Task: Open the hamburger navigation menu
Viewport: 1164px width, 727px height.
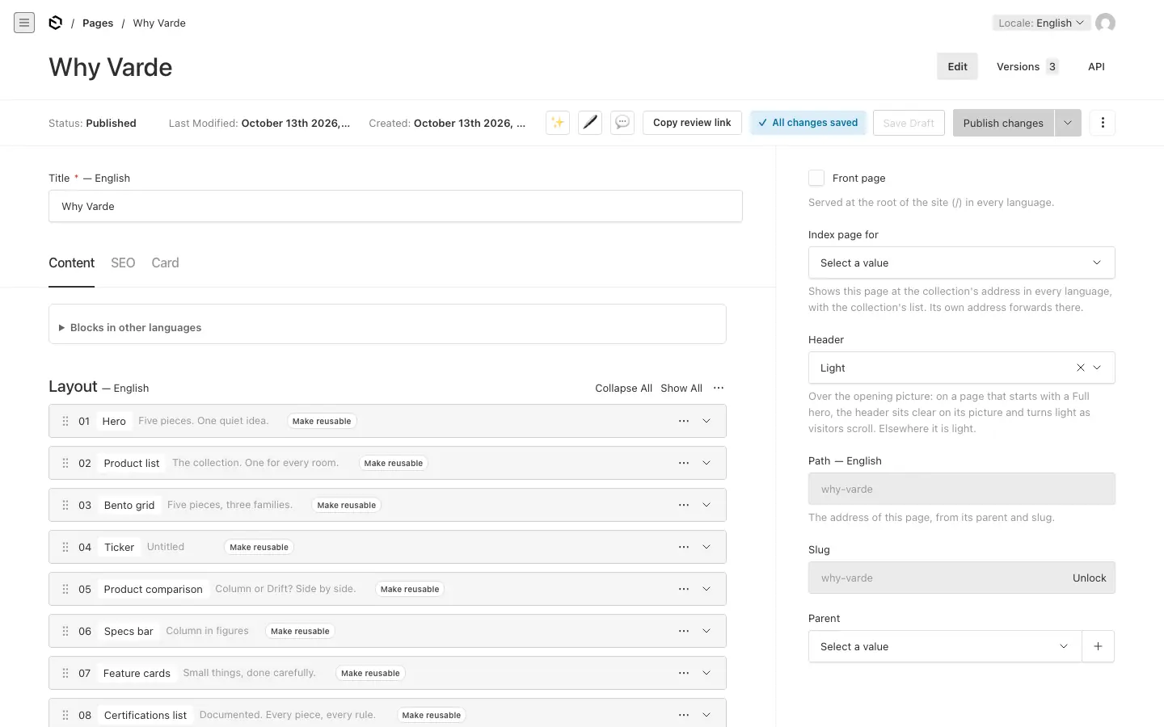Action: click(24, 23)
